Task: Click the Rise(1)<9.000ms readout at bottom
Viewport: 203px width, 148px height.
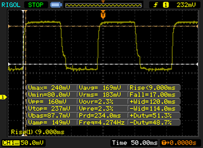Action: point(38,132)
